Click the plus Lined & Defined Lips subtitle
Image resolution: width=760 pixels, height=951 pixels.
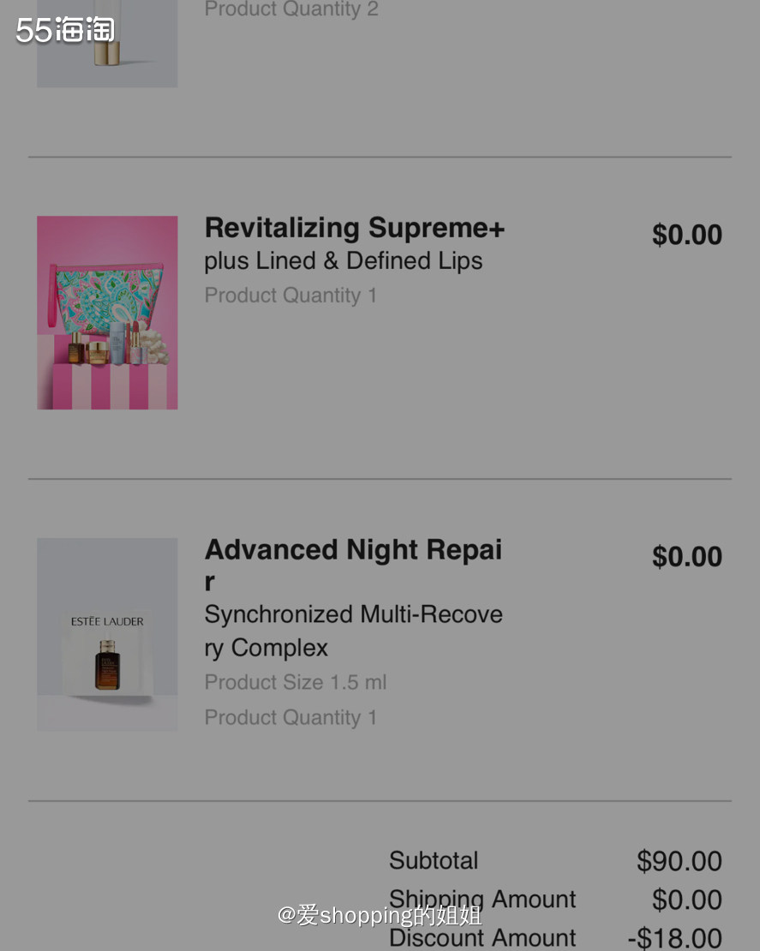pos(343,261)
